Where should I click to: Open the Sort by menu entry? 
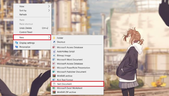tap(32, 10)
